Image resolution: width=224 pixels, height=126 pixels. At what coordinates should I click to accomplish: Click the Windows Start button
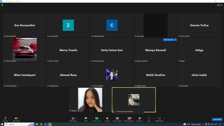click(2, 124)
